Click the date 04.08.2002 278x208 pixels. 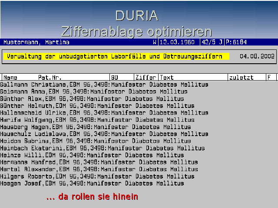point(257,56)
